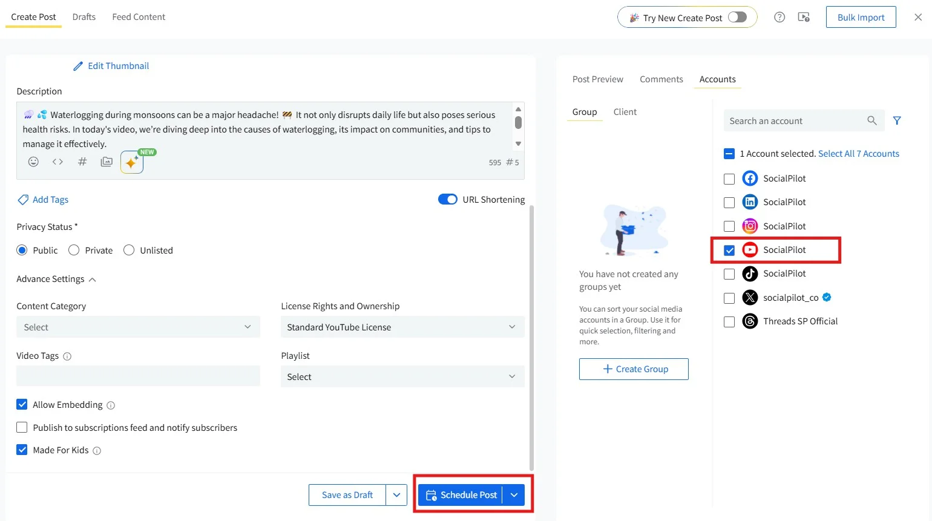Click the Video Tags info icon
The height and width of the screenshot is (521, 932).
tap(67, 356)
